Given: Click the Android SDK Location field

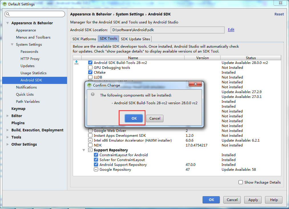Looking at the screenshot, I should (167, 30).
